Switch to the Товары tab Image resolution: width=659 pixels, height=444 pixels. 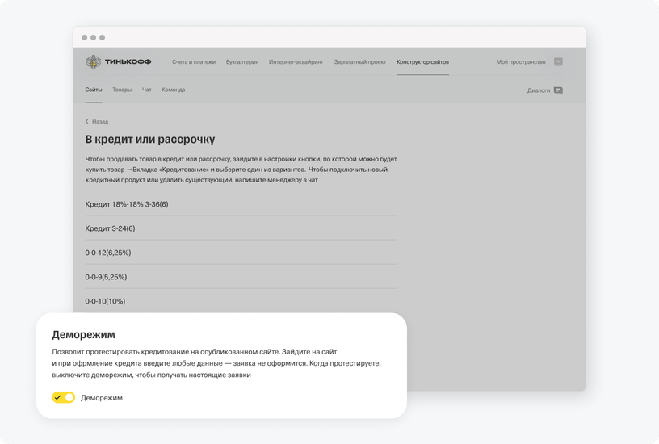coord(122,90)
